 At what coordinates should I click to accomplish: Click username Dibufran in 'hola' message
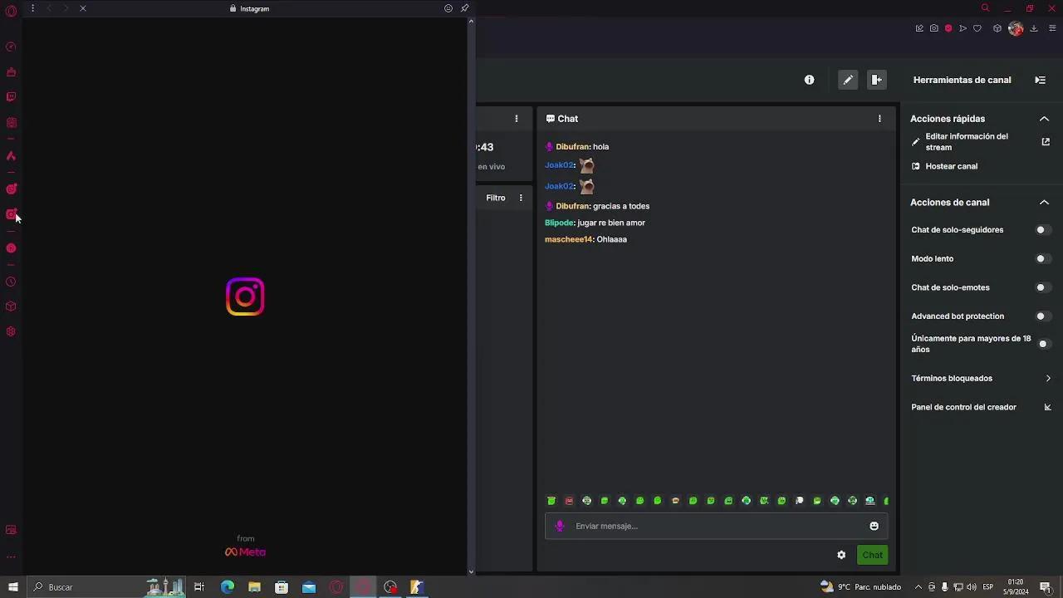coord(572,147)
